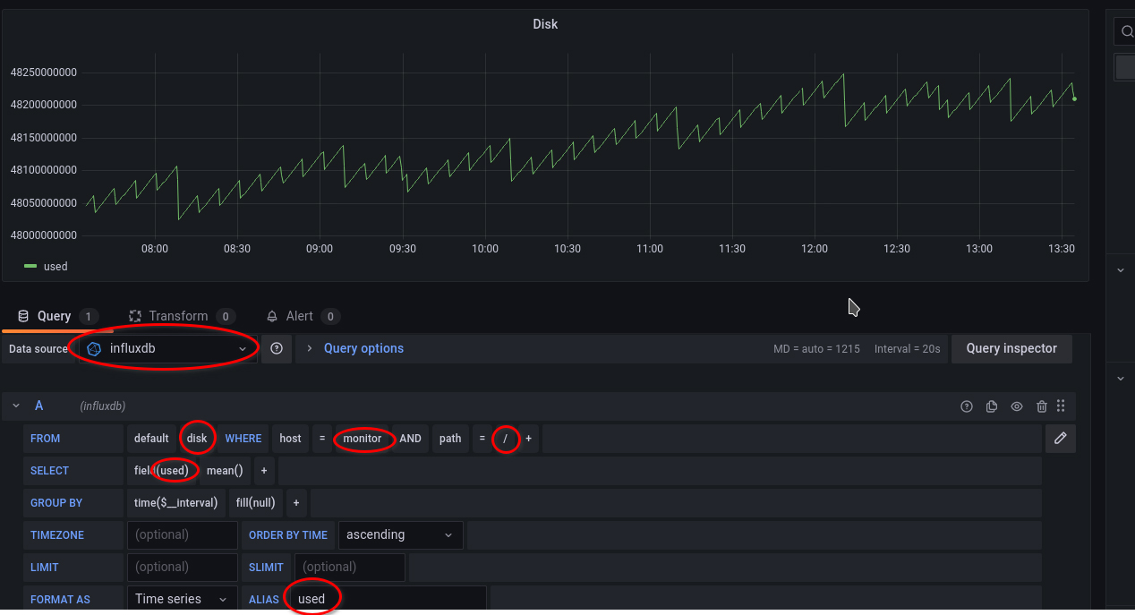Open the influxdb data source dropdown
Screen dimensions: 1135x615
[168, 348]
